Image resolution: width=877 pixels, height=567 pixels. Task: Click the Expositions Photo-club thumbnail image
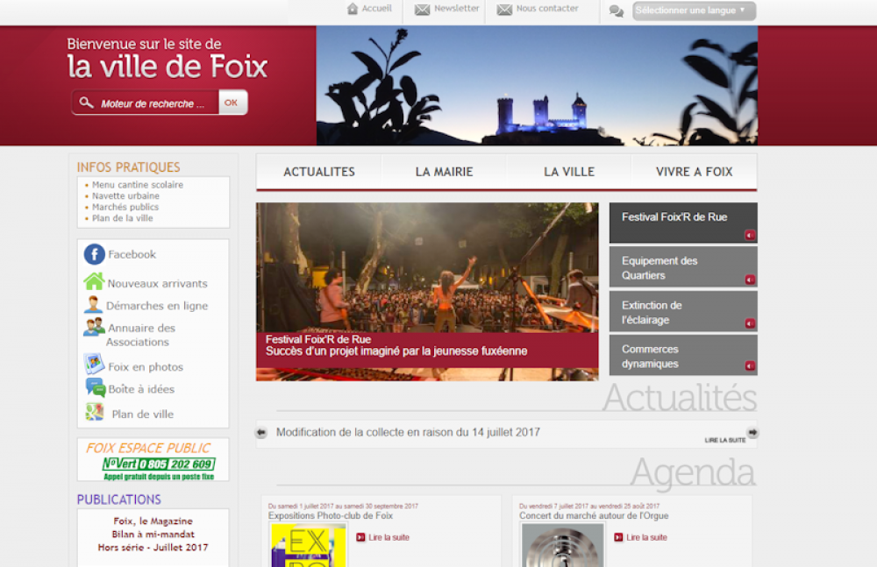(x=308, y=545)
